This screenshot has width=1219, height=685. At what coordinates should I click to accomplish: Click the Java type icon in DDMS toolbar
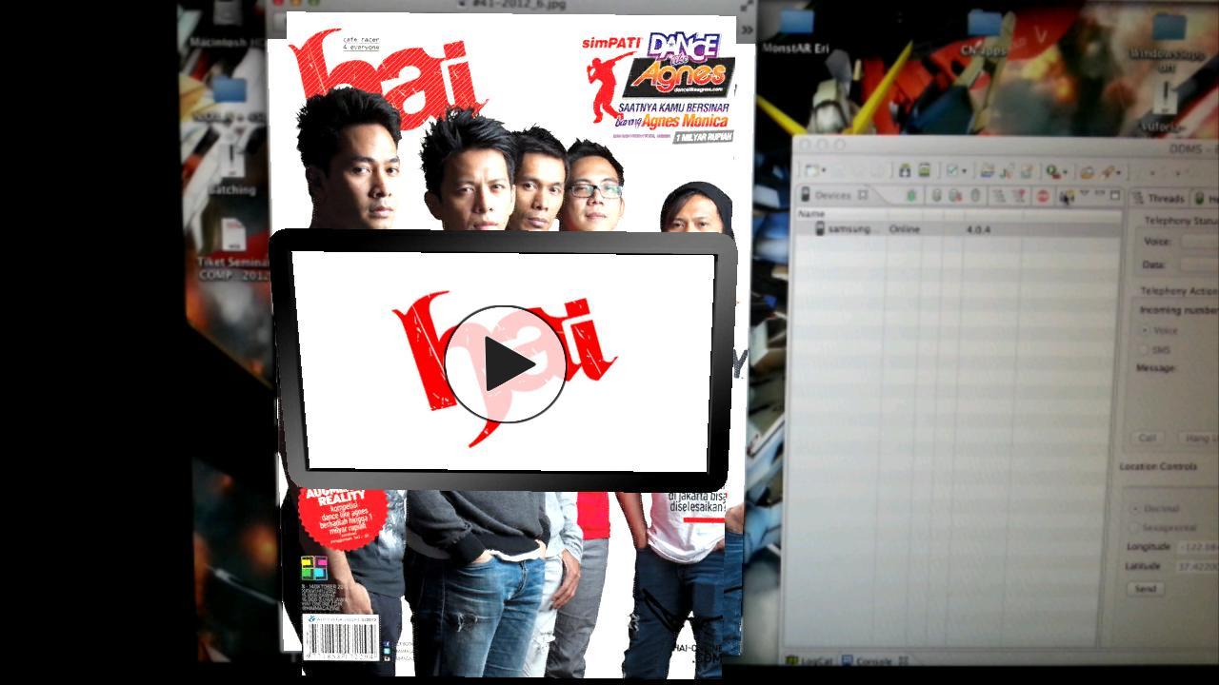[x=1007, y=171]
